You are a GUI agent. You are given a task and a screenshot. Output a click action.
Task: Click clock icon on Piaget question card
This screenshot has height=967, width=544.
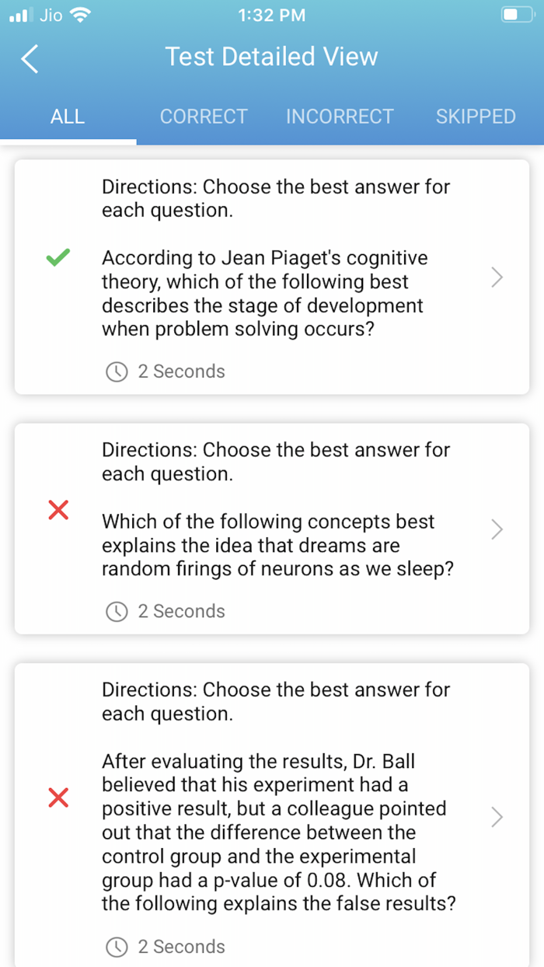pos(117,372)
